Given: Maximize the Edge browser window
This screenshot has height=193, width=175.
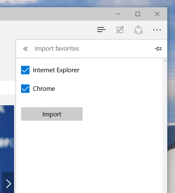Looking at the screenshot, I should 138,14.
